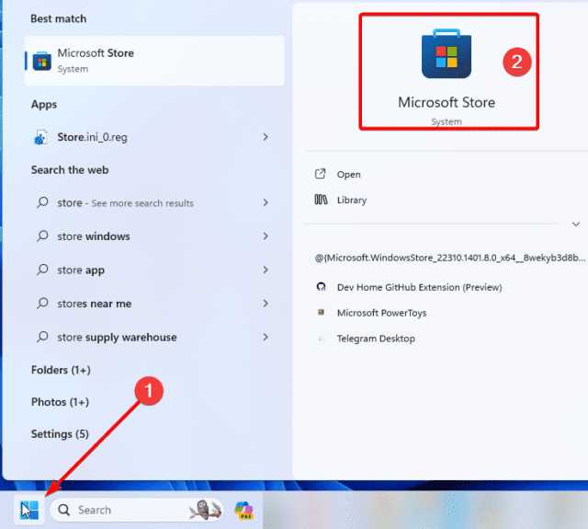Click the search icon beside 'store - See more'

pyautogui.click(x=42, y=202)
